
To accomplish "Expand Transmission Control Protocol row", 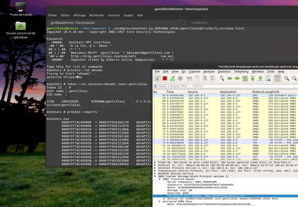I will 155,171.
